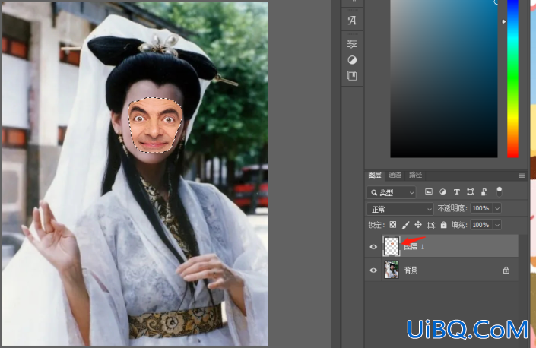Click the rainbow hue slider bar

(x=512, y=78)
